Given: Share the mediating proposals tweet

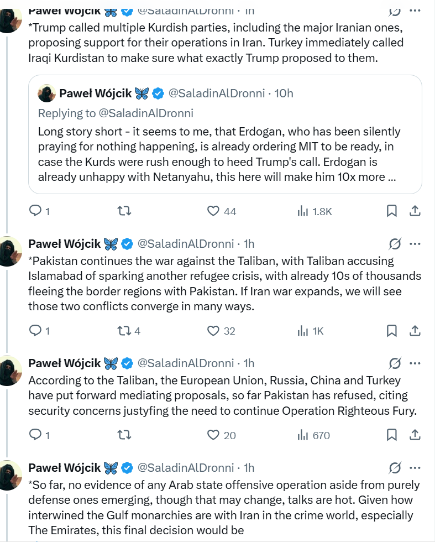Looking at the screenshot, I should click(x=415, y=435).
